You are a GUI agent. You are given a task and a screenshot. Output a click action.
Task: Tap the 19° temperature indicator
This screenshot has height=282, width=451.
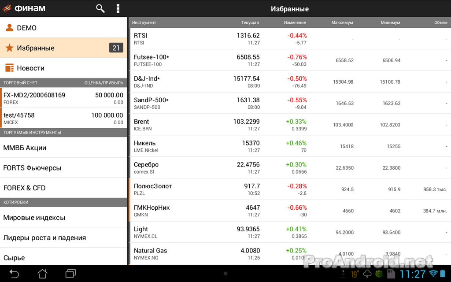[355, 274]
